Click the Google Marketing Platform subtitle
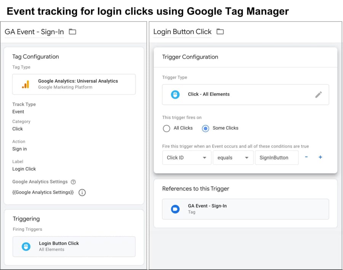Screen dimensions: 343x270 click(65, 87)
